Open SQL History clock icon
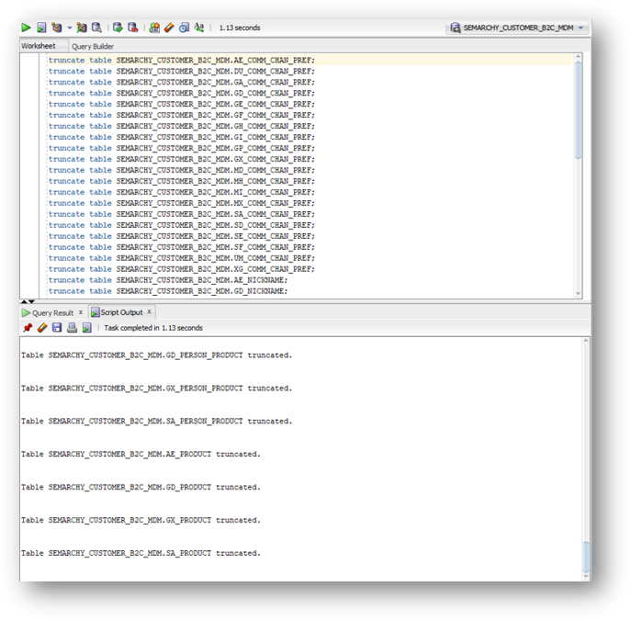 click(184, 28)
